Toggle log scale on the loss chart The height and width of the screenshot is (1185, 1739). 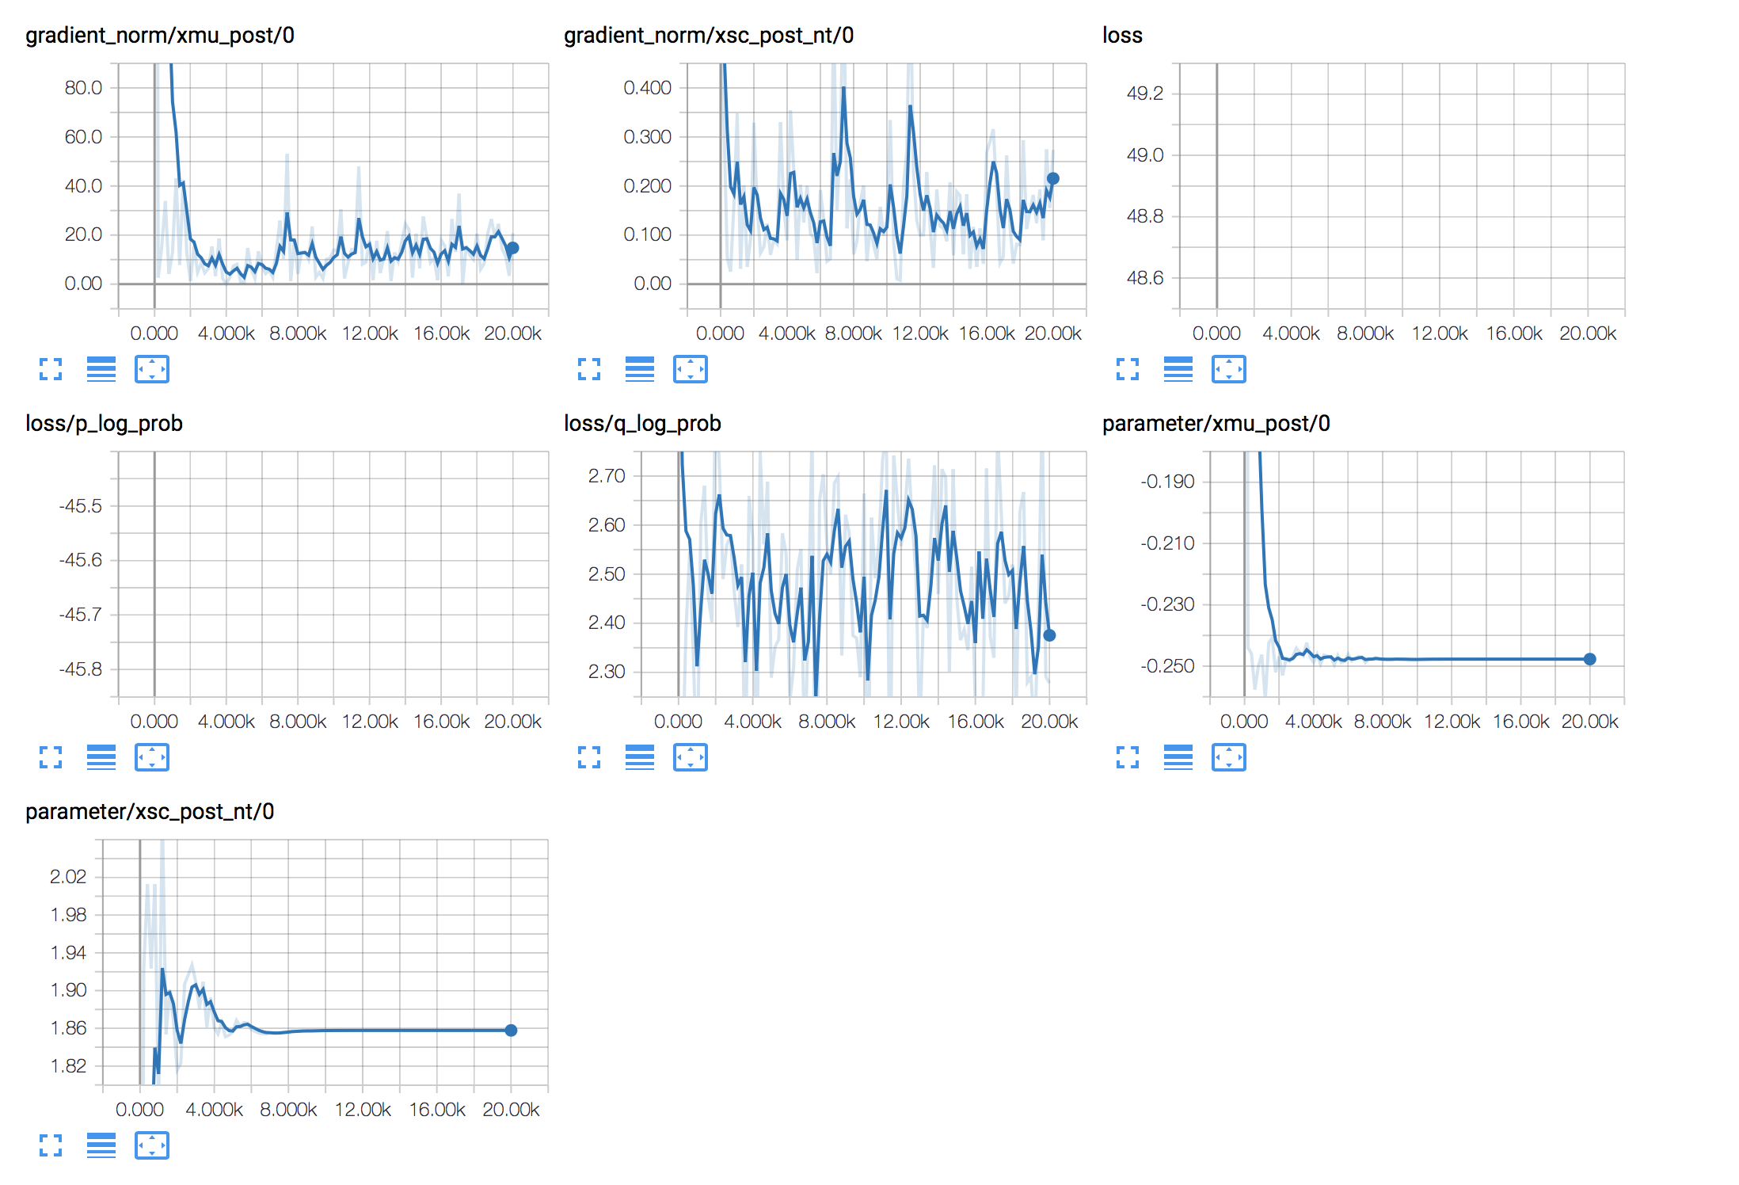click(x=1178, y=369)
